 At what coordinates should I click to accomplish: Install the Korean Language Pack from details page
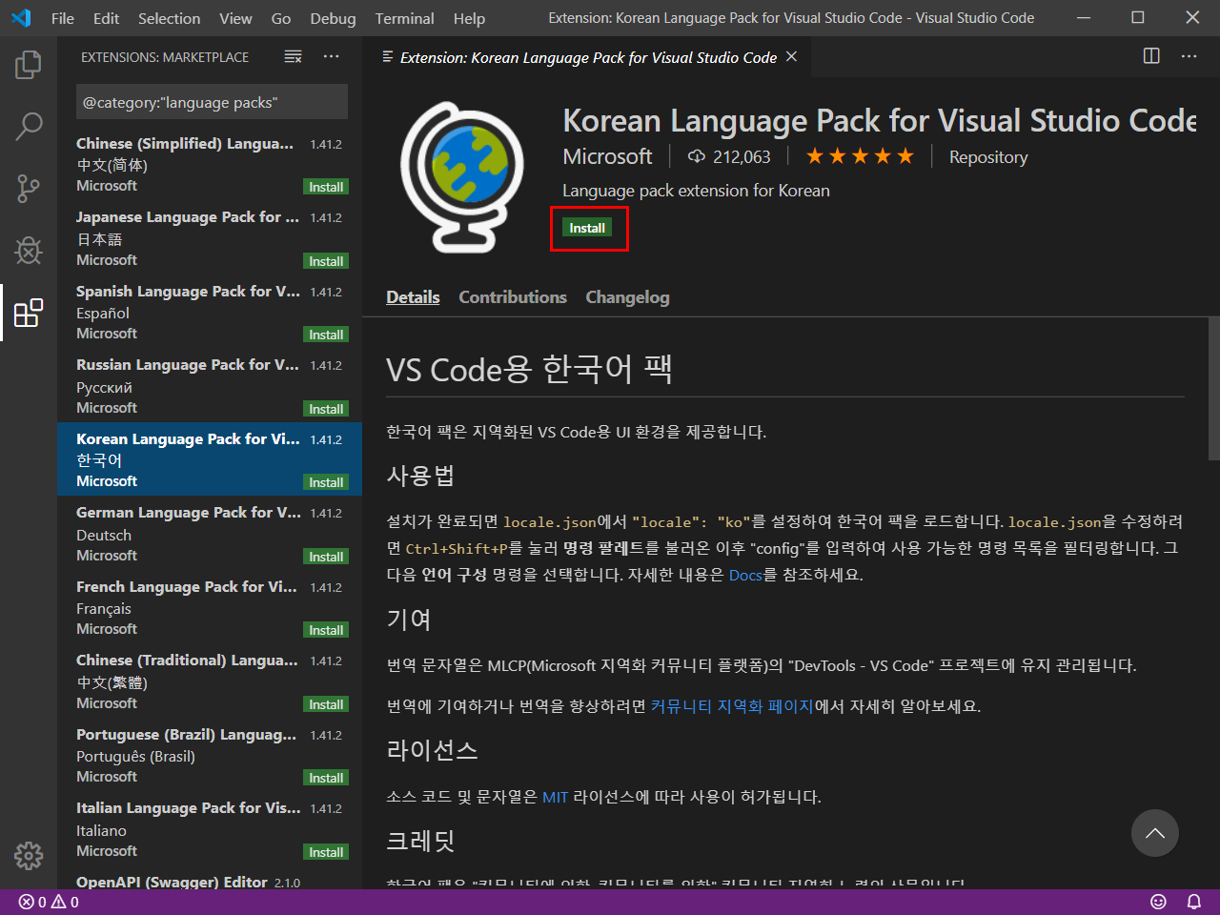[x=587, y=228]
